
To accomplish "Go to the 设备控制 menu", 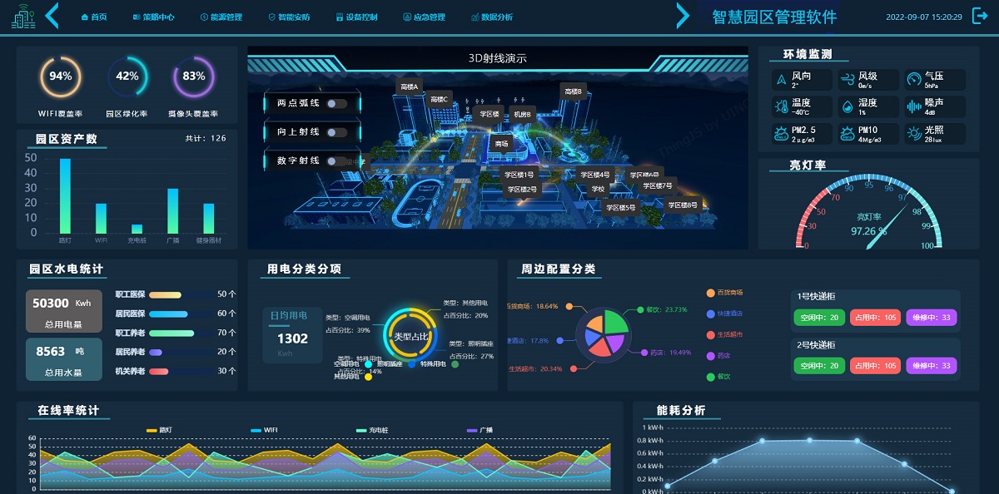I will point(356,17).
